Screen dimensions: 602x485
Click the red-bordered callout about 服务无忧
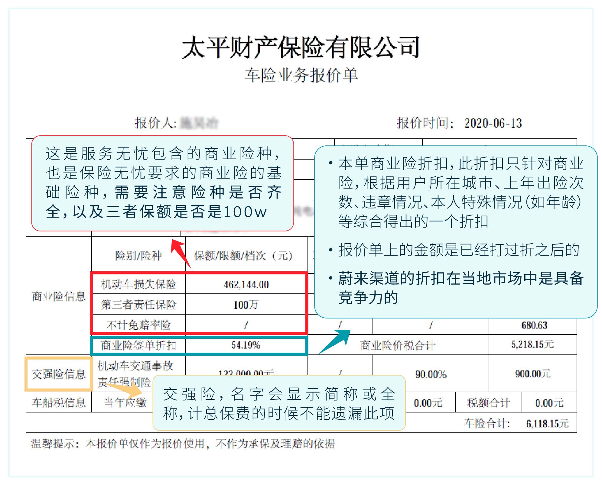point(163,183)
